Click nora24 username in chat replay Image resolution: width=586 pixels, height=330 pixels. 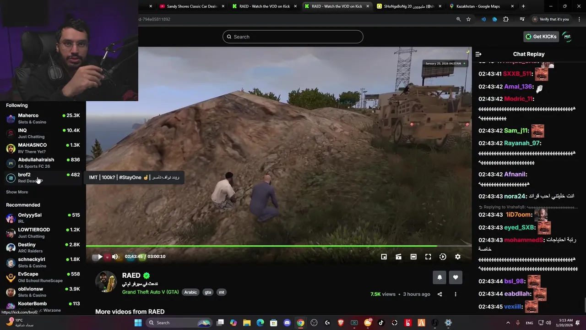[x=515, y=196]
